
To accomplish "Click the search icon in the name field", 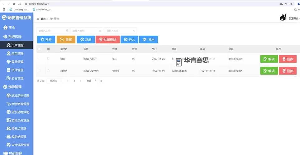I will pos(67,31).
